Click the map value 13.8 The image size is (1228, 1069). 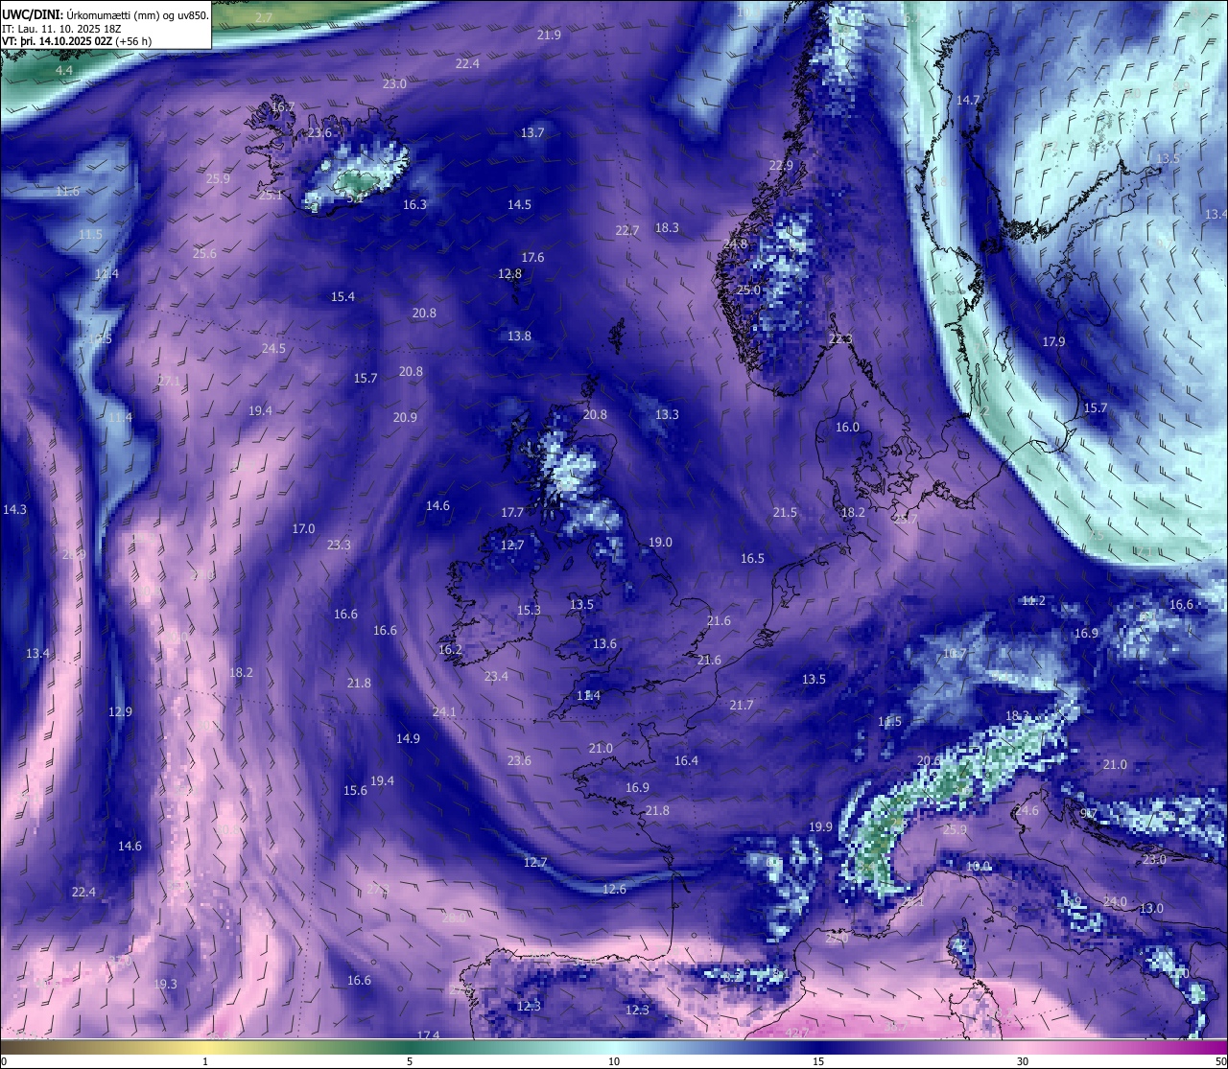519,337
